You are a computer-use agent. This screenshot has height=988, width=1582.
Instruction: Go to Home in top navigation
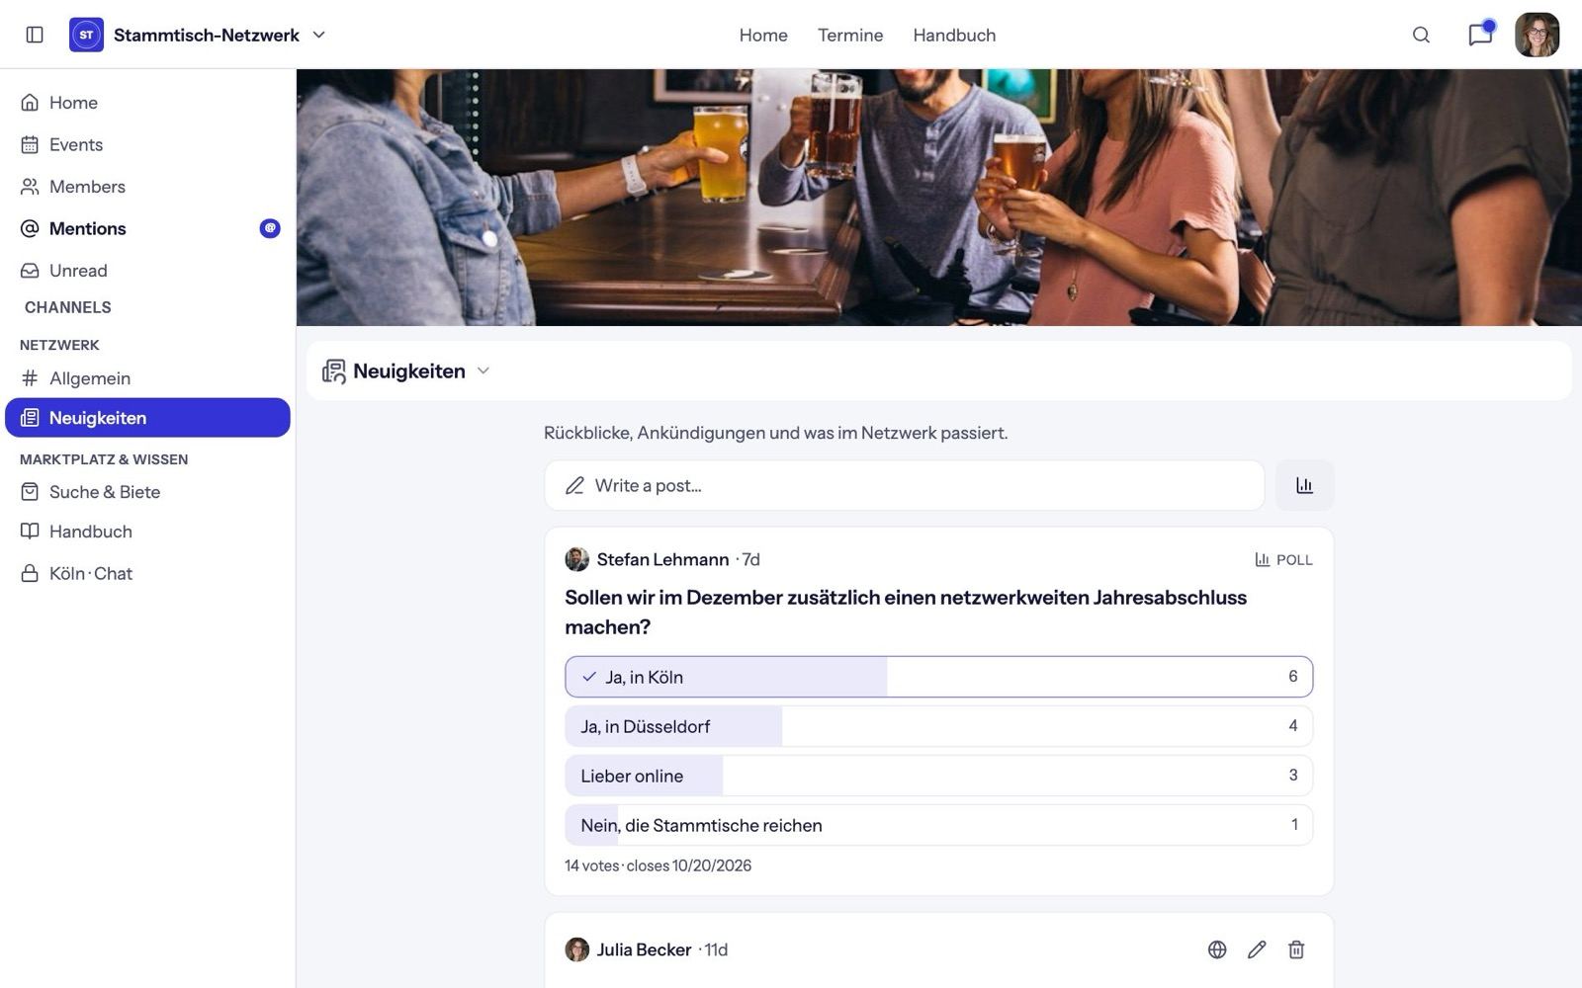[x=763, y=35]
